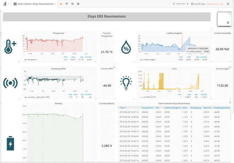Image resolution: width=234 pixels, height=163 pixels.
Task: Click the thermometer icon
Action: pos(10,47)
